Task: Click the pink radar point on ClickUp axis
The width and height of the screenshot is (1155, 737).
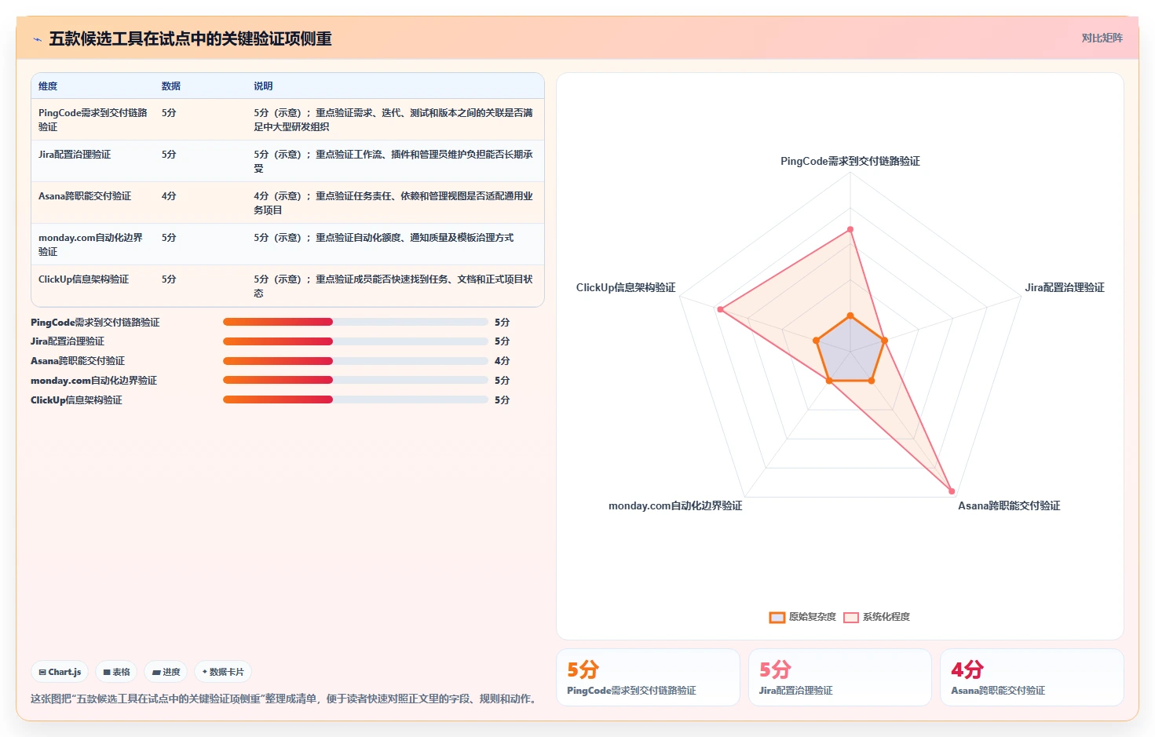Action: [720, 309]
